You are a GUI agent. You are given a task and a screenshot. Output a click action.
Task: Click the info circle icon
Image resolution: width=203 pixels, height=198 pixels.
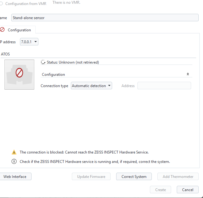(x=14, y=162)
